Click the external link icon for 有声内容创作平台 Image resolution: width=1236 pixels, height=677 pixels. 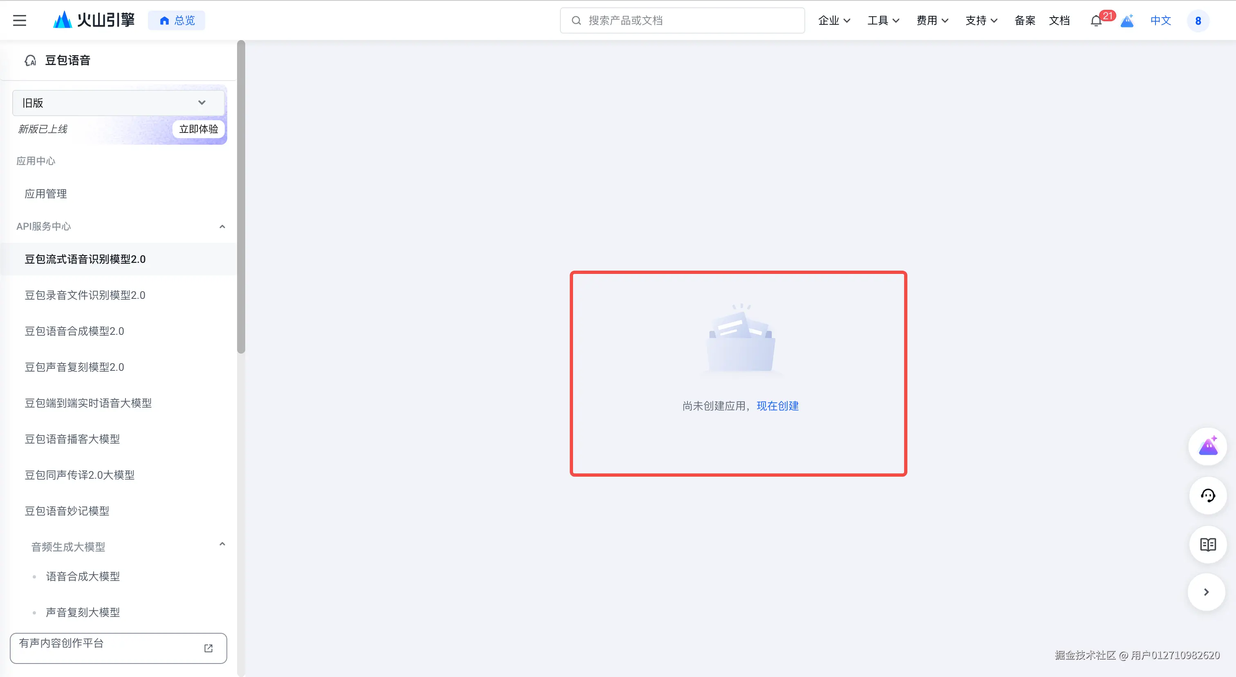coord(208,648)
